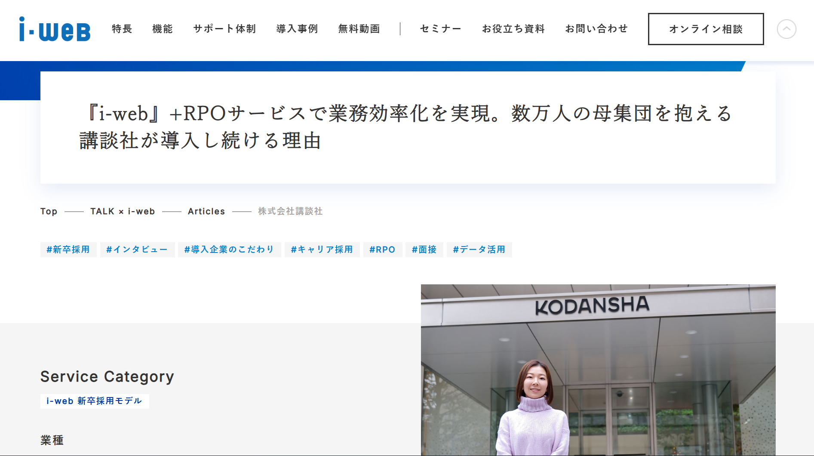Select the #データ活用 tag
The height and width of the screenshot is (456, 814).
[x=479, y=250]
